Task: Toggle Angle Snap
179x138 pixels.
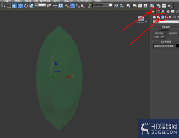Action: [x=72, y=6]
